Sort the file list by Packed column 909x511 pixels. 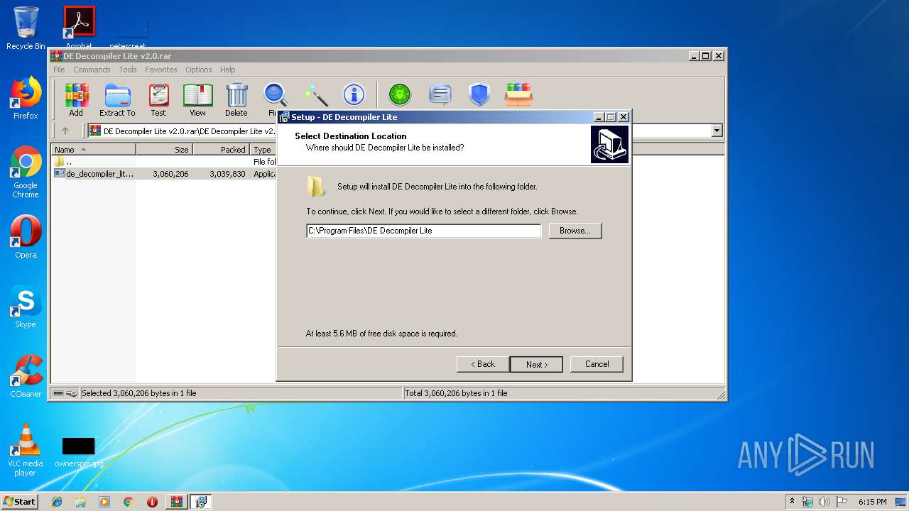click(x=221, y=150)
